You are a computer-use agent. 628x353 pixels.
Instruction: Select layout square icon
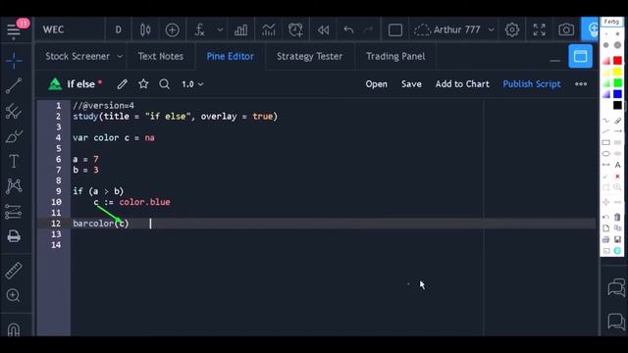click(395, 30)
